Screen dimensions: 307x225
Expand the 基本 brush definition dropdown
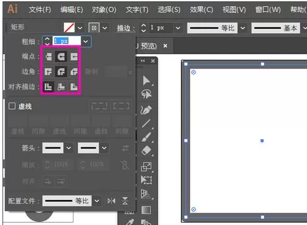click(x=305, y=28)
